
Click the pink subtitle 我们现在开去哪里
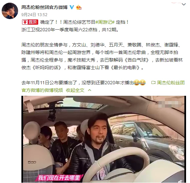tap(59, 178)
